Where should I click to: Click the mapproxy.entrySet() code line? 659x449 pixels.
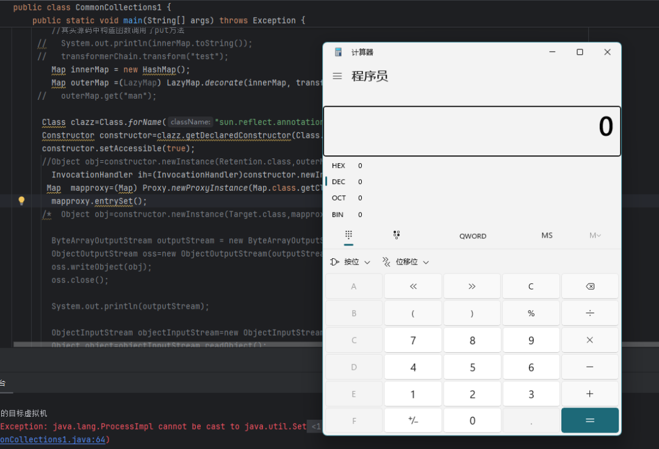tap(99, 201)
